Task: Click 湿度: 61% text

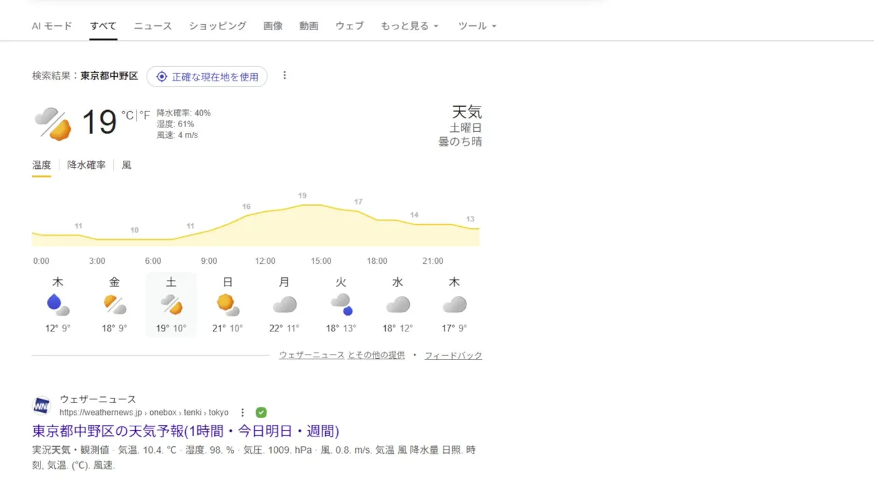Action: click(175, 124)
